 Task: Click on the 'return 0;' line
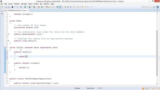point(24,67)
